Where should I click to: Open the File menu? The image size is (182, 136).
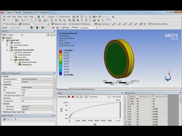coord(4,17)
